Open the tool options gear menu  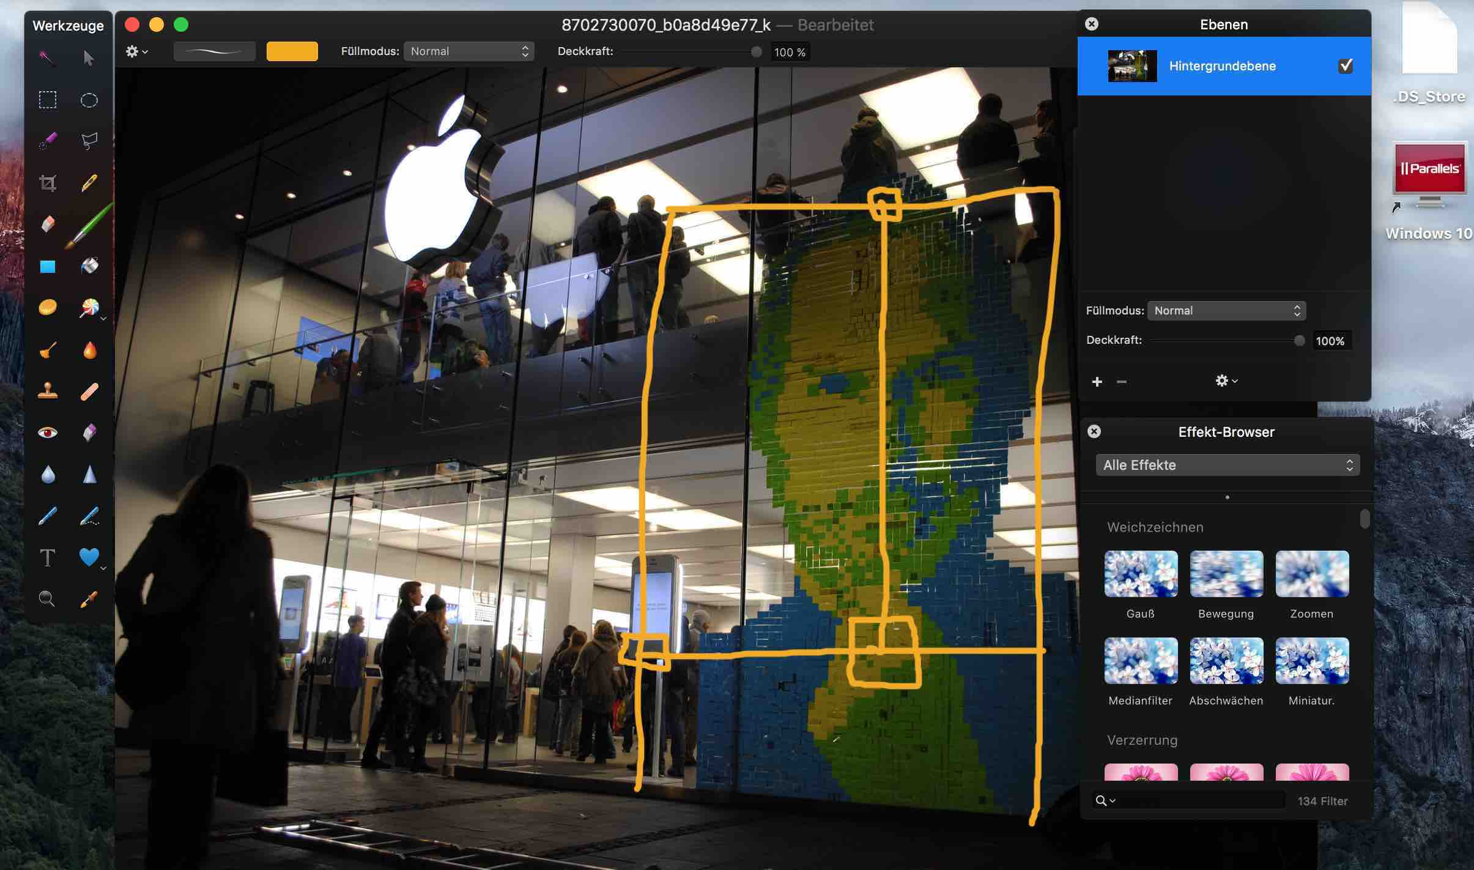[x=136, y=51]
